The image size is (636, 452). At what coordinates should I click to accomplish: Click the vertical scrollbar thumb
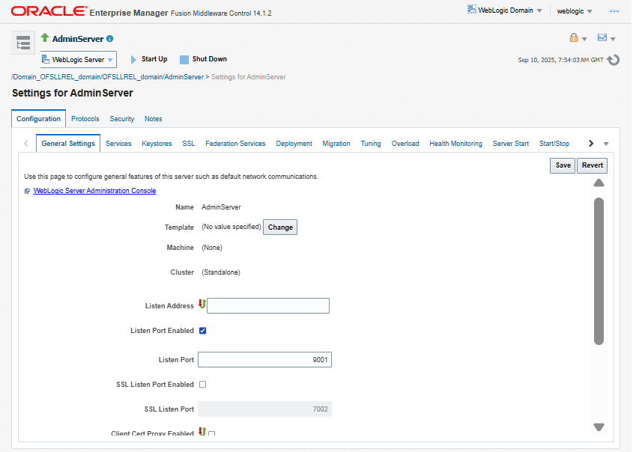(x=599, y=272)
